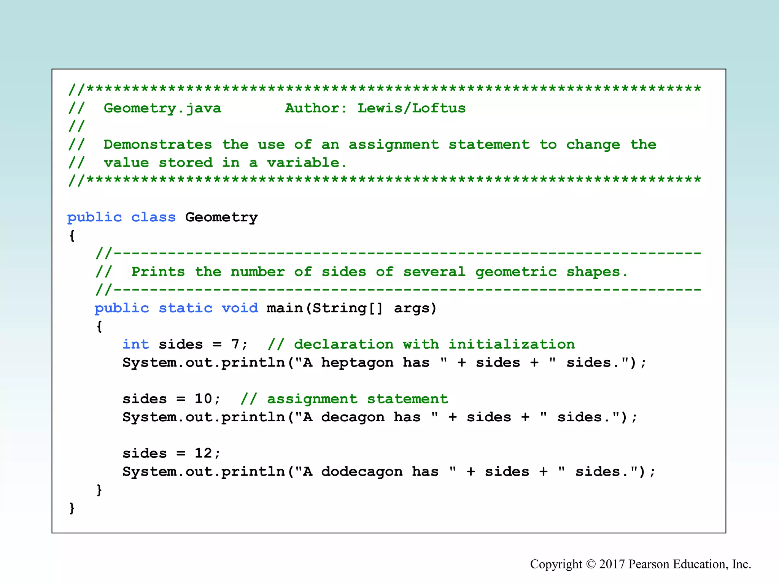
Task: Click 'Author: Lewis/Loftus' in the comment
Action: (375, 108)
